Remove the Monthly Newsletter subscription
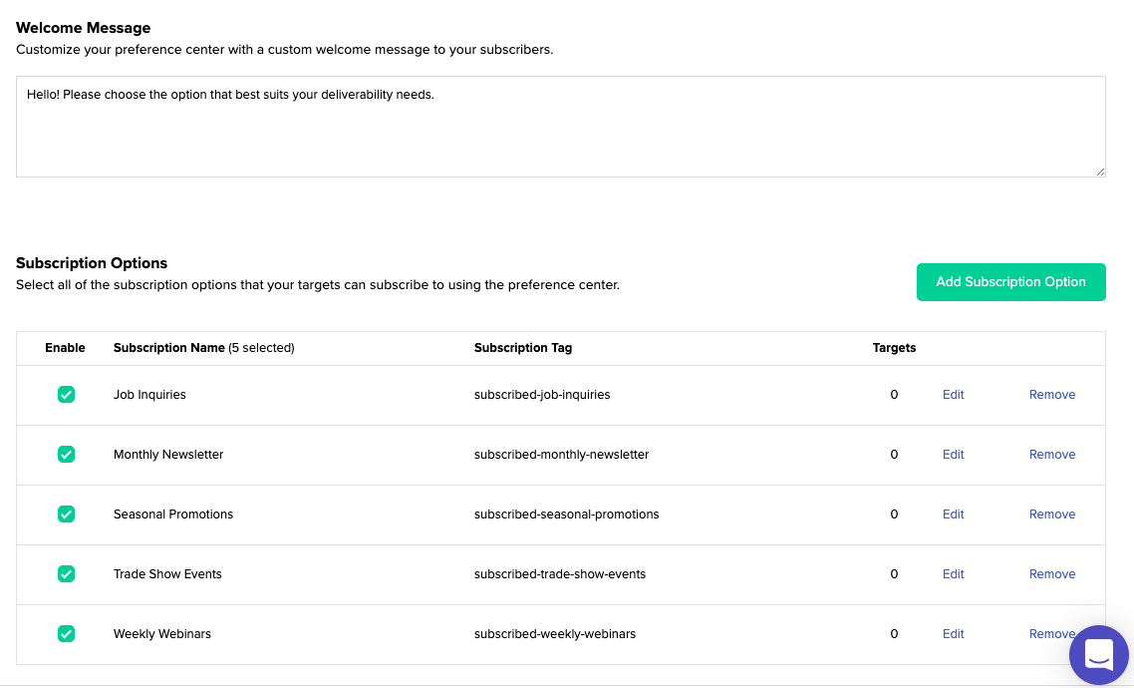 click(x=1052, y=455)
